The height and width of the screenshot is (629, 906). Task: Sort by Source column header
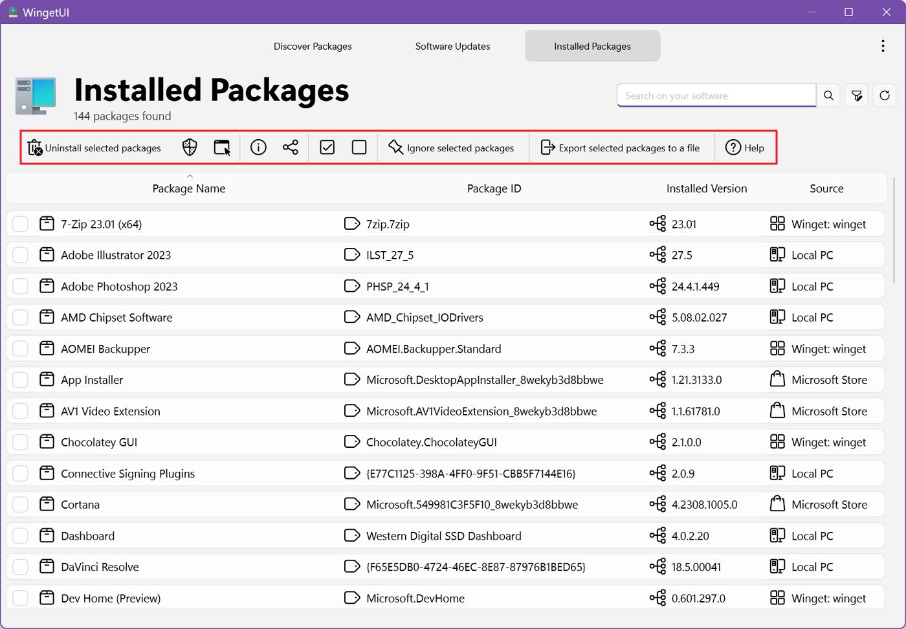[x=826, y=188]
